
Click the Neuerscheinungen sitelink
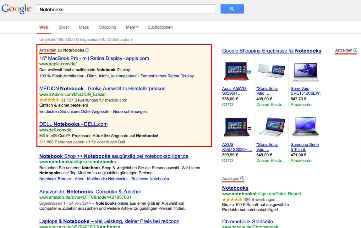pos(130,111)
